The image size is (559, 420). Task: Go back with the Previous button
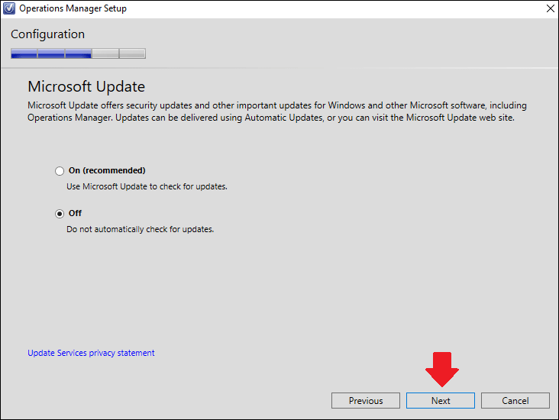(366, 401)
